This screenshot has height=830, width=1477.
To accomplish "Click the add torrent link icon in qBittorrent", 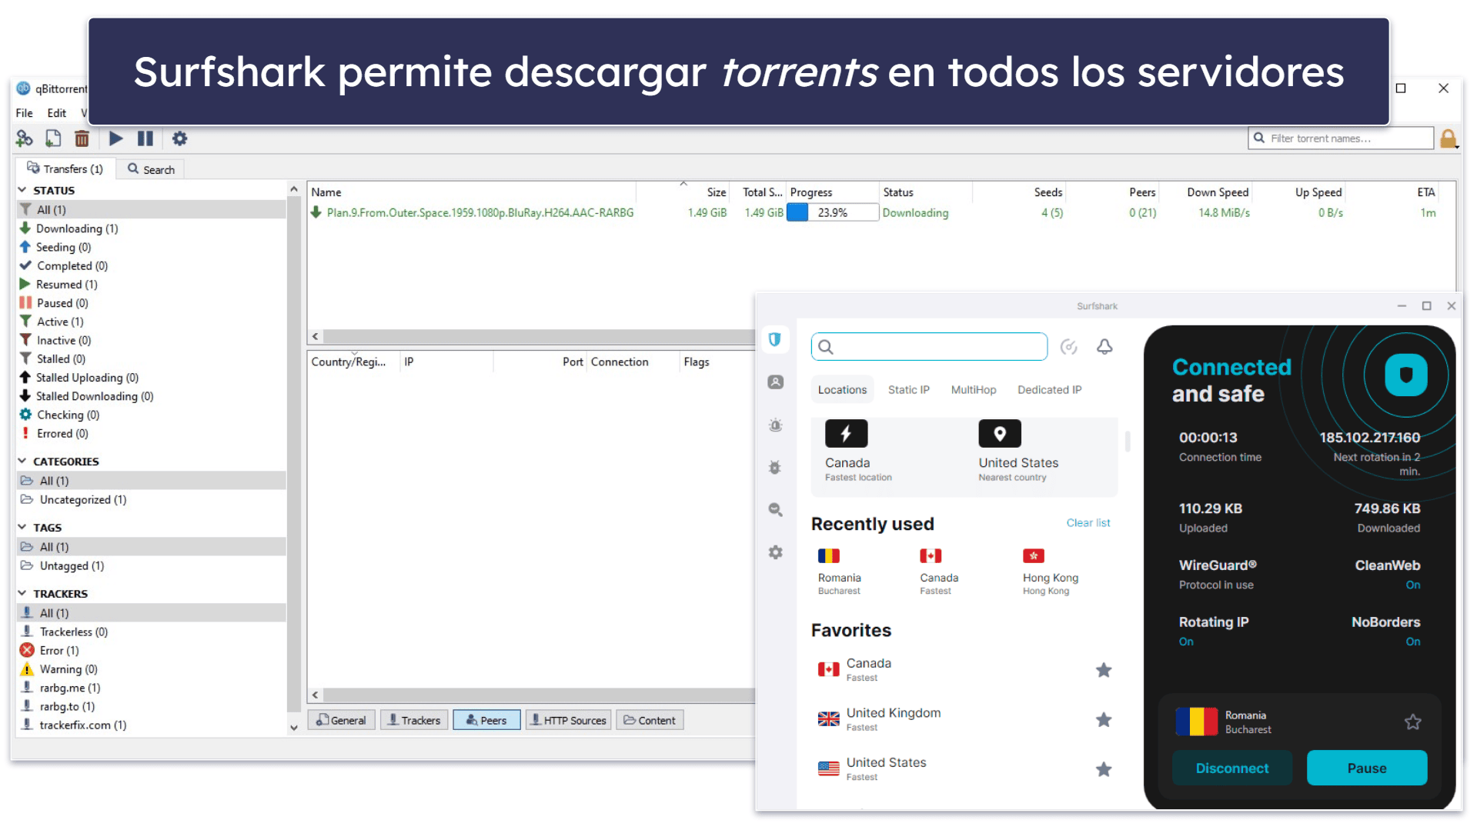I will click(x=25, y=138).
